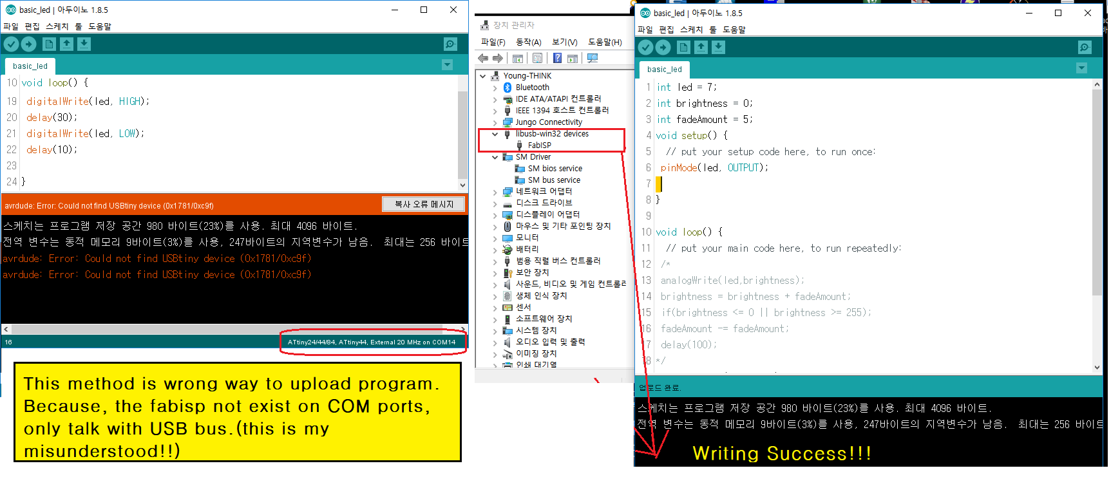The width and height of the screenshot is (1120, 477).
Task: Open 파일(F) menu in Device Manager
Action: [x=493, y=42]
